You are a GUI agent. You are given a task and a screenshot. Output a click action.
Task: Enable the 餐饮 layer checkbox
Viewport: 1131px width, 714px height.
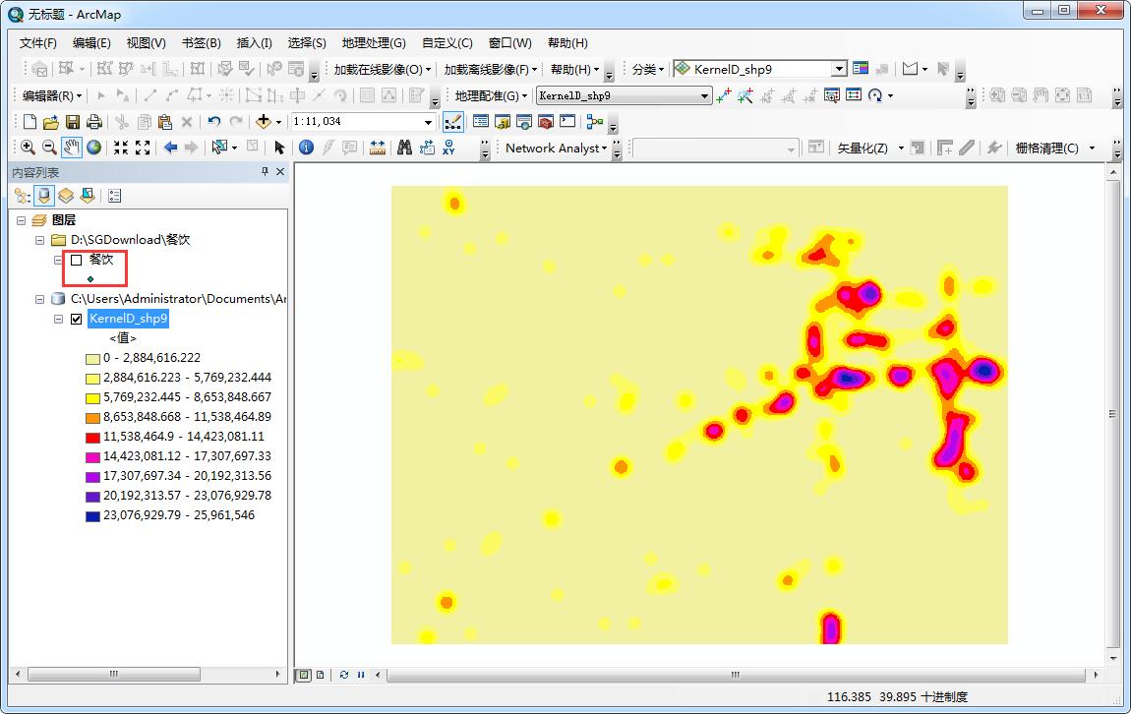coord(76,259)
